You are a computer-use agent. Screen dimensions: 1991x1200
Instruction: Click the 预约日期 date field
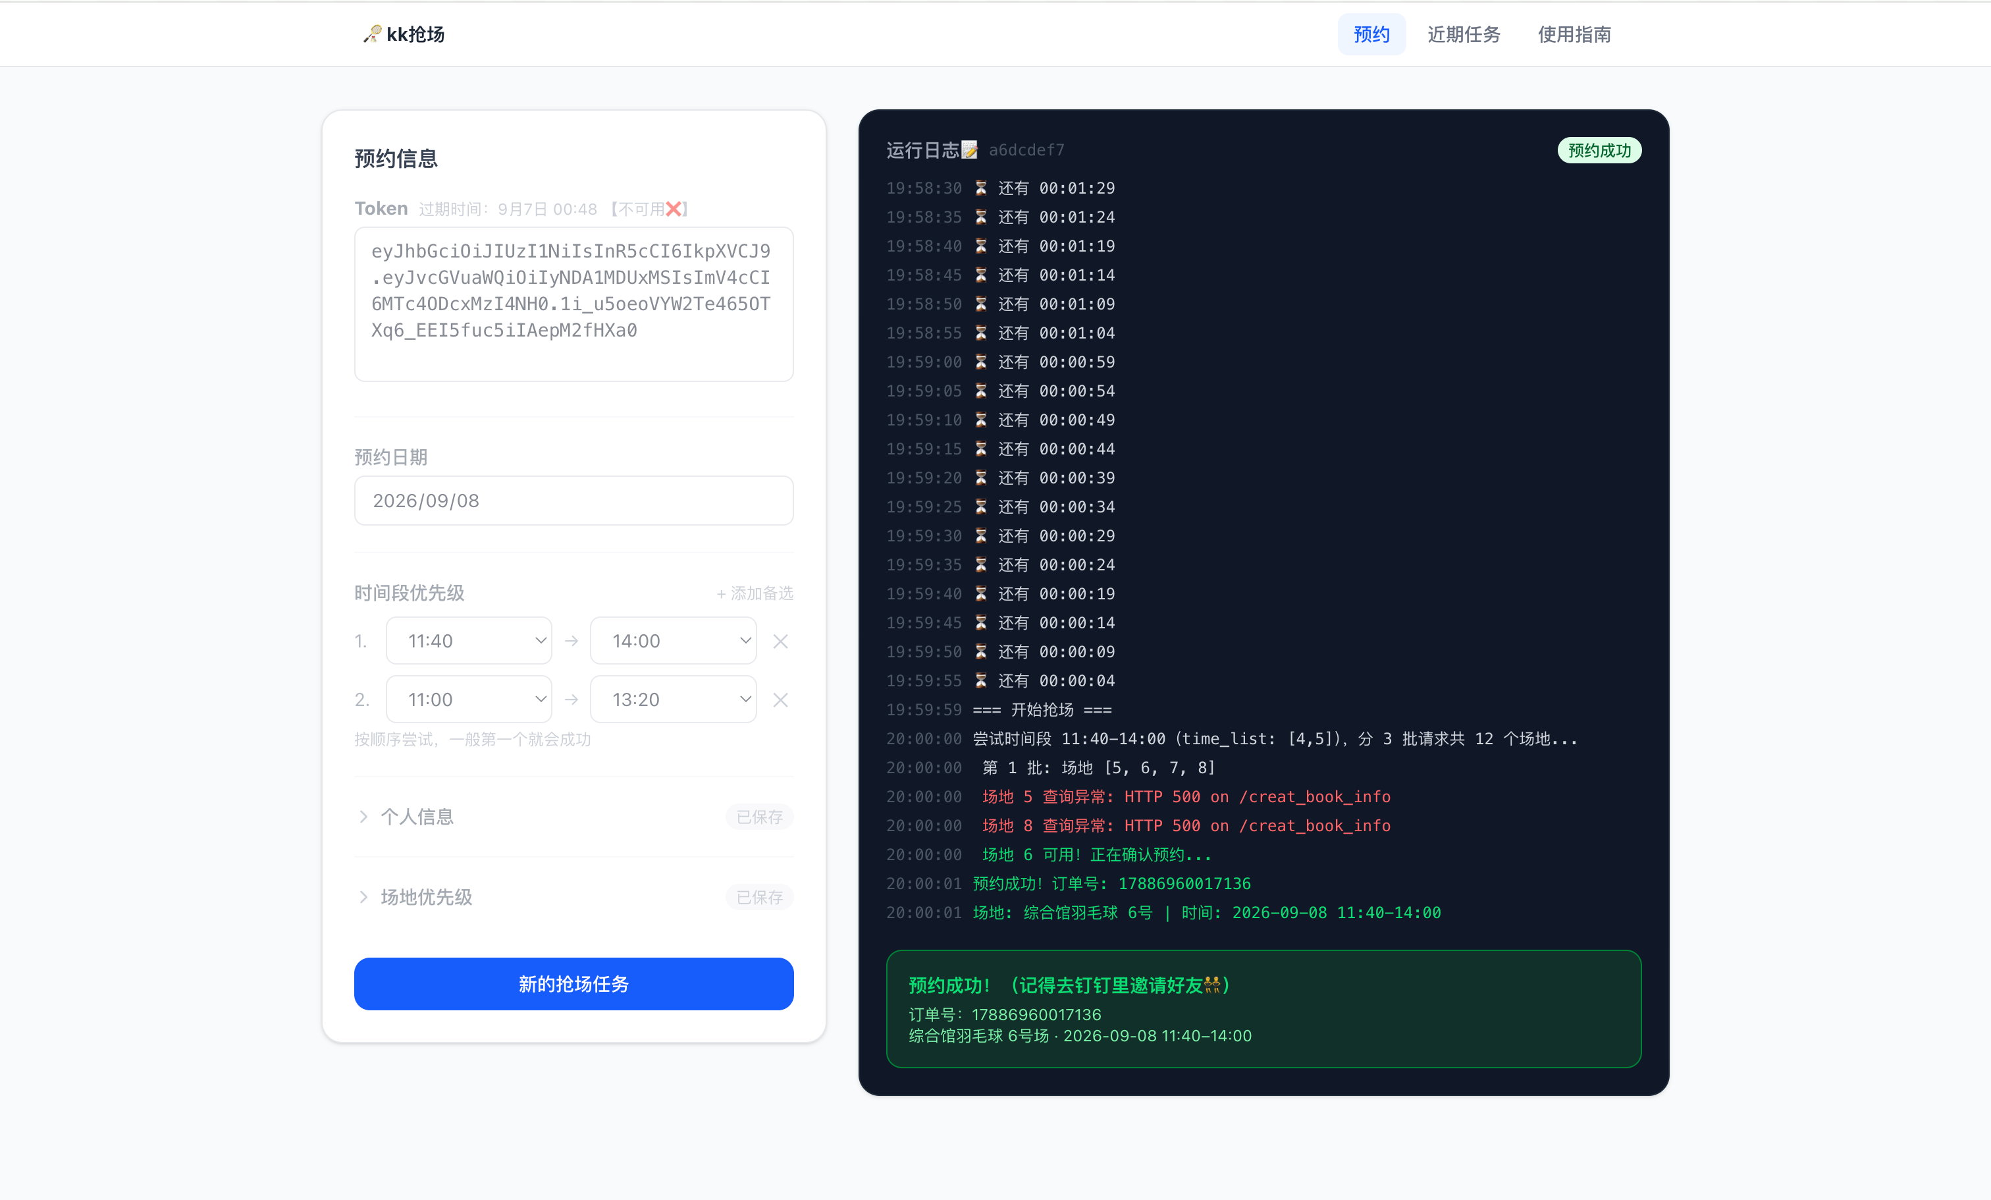pyautogui.click(x=573, y=500)
